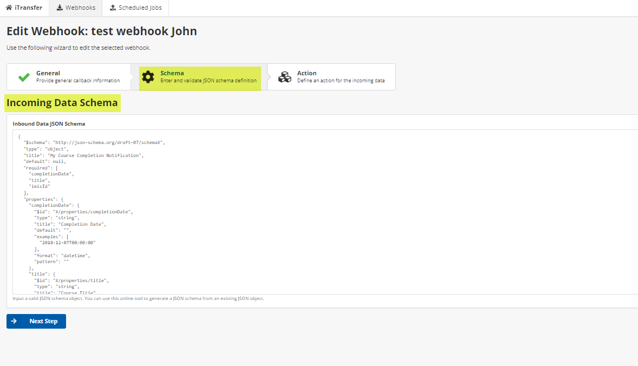
Task: Click the Incoming Data Schema heading
Action: click(x=62, y=103)
